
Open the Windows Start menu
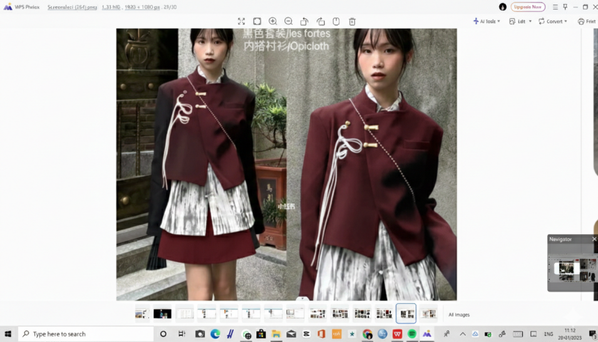[8, 334]
